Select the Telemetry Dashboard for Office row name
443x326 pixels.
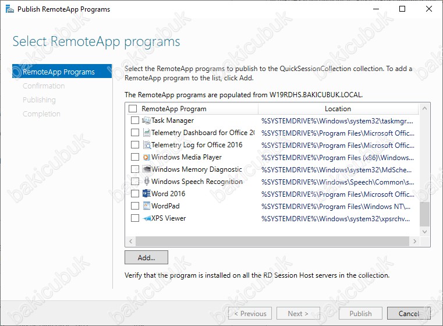click(203, 133)
